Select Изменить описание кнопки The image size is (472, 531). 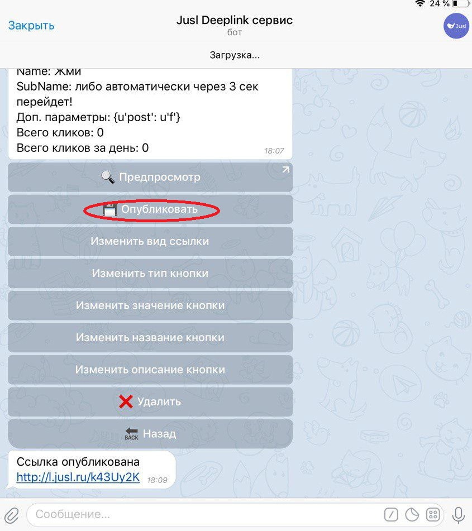150,370
